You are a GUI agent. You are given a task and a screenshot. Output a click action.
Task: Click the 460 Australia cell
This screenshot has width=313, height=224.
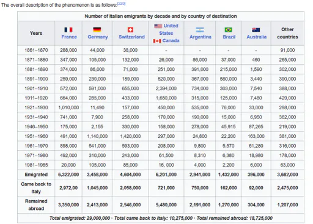(256, 60)
